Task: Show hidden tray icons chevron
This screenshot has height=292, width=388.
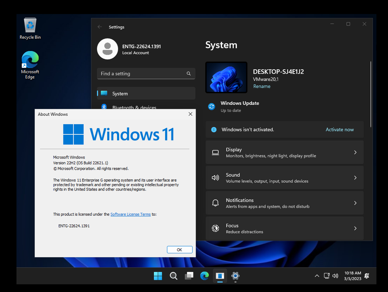Action: [317, 276]
